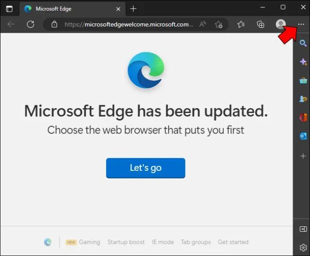The height and width of the screenshot is (256, 310).
Task: Open the sidebar Tools briefcase
Action: 303,80
